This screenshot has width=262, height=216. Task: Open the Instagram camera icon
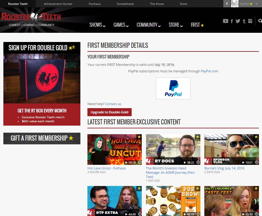250,21
